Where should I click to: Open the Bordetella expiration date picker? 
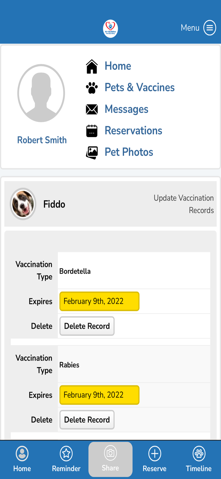pos(99,301)
